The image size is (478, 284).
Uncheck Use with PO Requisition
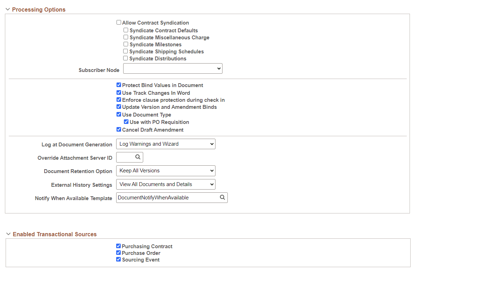click(126, 121)
